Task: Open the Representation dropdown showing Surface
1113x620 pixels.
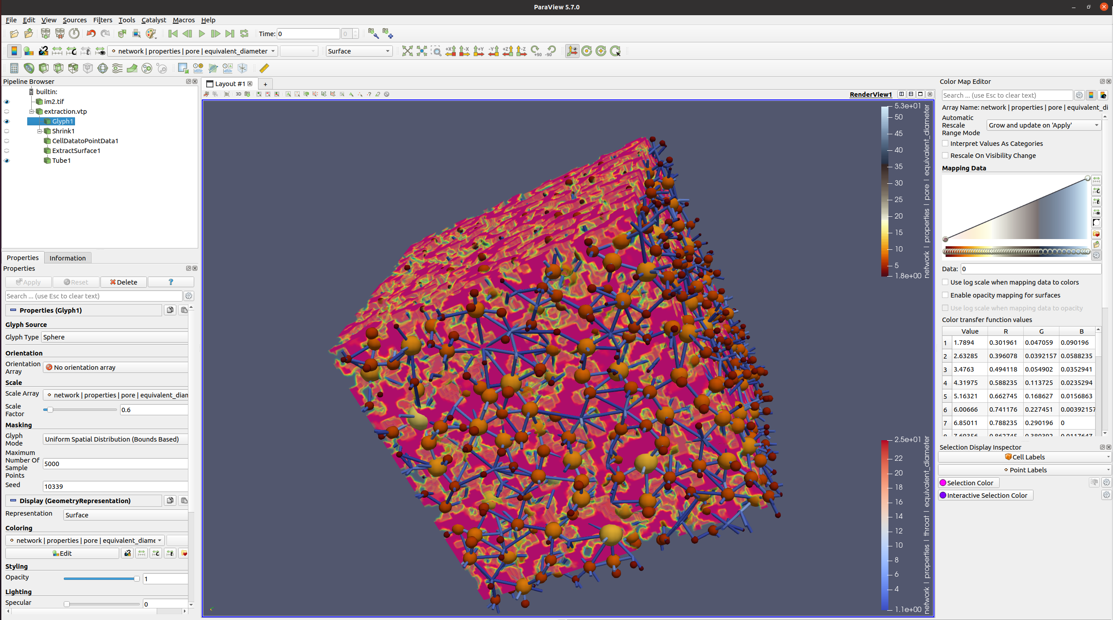Action: [x=125, y=515]
